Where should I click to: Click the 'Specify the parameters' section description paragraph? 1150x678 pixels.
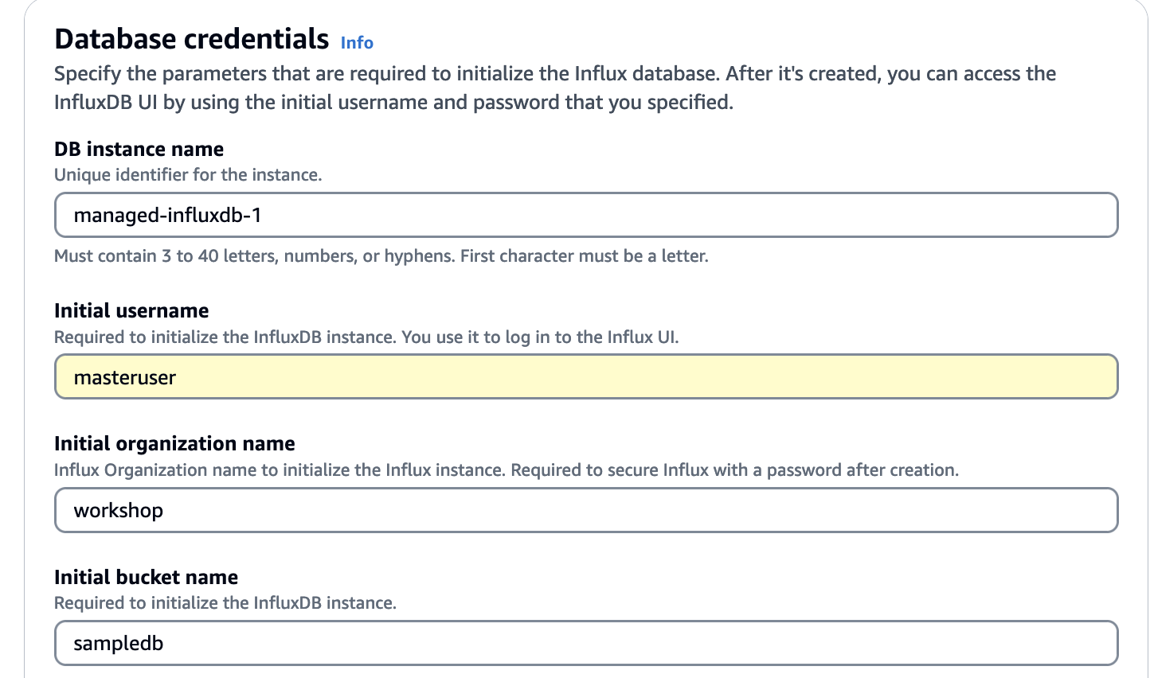tap(555, 88)
